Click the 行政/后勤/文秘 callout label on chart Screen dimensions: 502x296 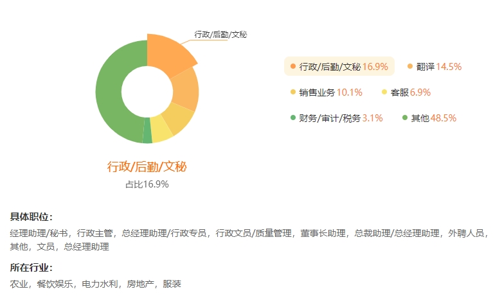[x=220, y=34]
